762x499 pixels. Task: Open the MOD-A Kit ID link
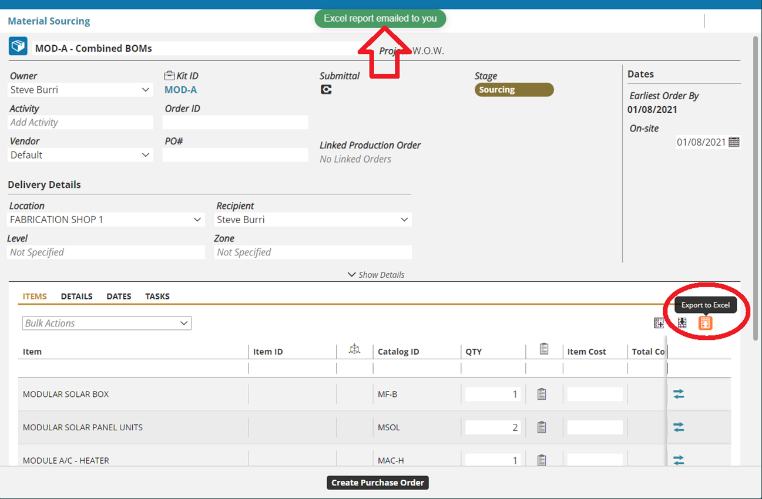[180, 90]
